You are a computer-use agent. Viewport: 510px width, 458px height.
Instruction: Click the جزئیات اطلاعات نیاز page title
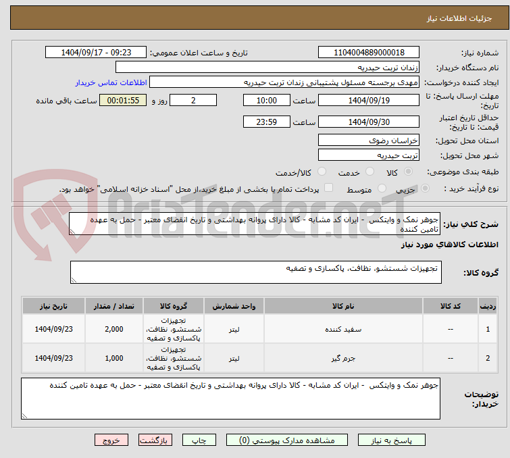pyautogui.click(x=459, y=18)
